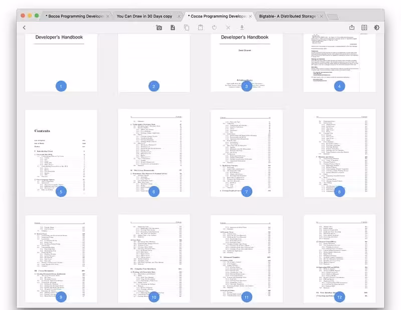The height and width of the screenshot is (310, 401).
Task: Select page 9 thumbnail
Action: coord(61,258)
